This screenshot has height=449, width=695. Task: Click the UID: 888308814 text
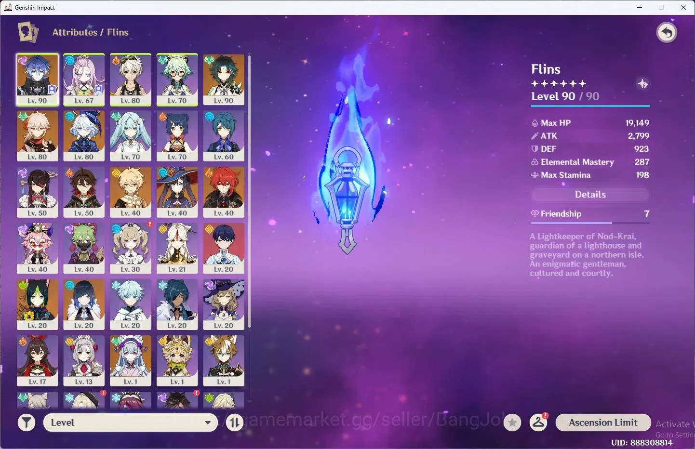[642, 442]
